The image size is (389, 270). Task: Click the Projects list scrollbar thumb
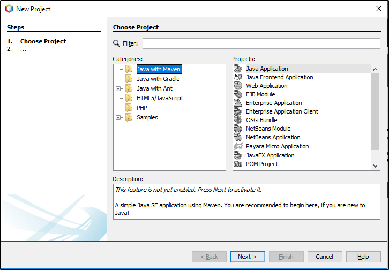376,111
